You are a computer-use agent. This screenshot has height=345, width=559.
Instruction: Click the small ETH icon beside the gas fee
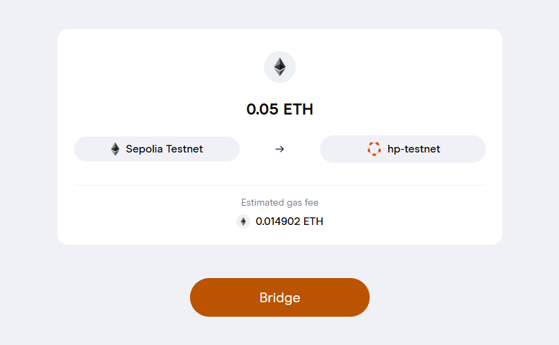tap(243, 221)
